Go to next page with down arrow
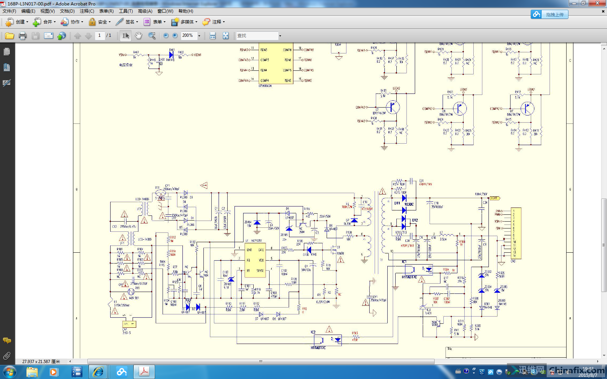The image size is (607, 379). pyautogui.click(x=88, y=36)
